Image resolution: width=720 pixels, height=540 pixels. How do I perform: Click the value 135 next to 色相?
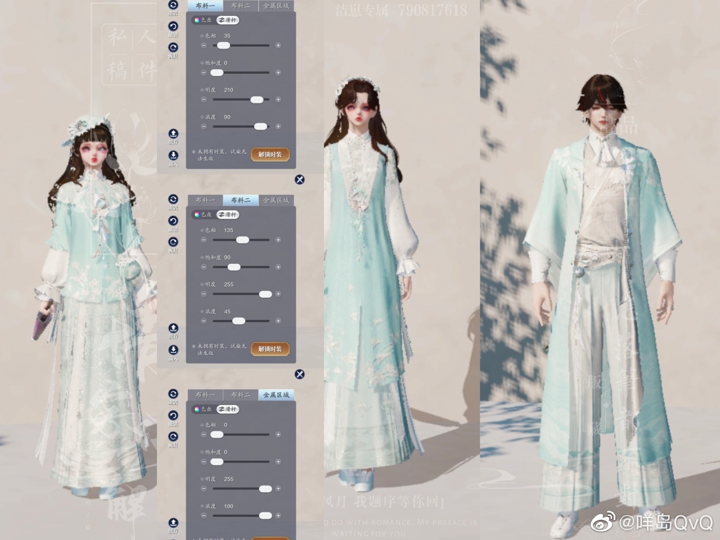(228, 231)
